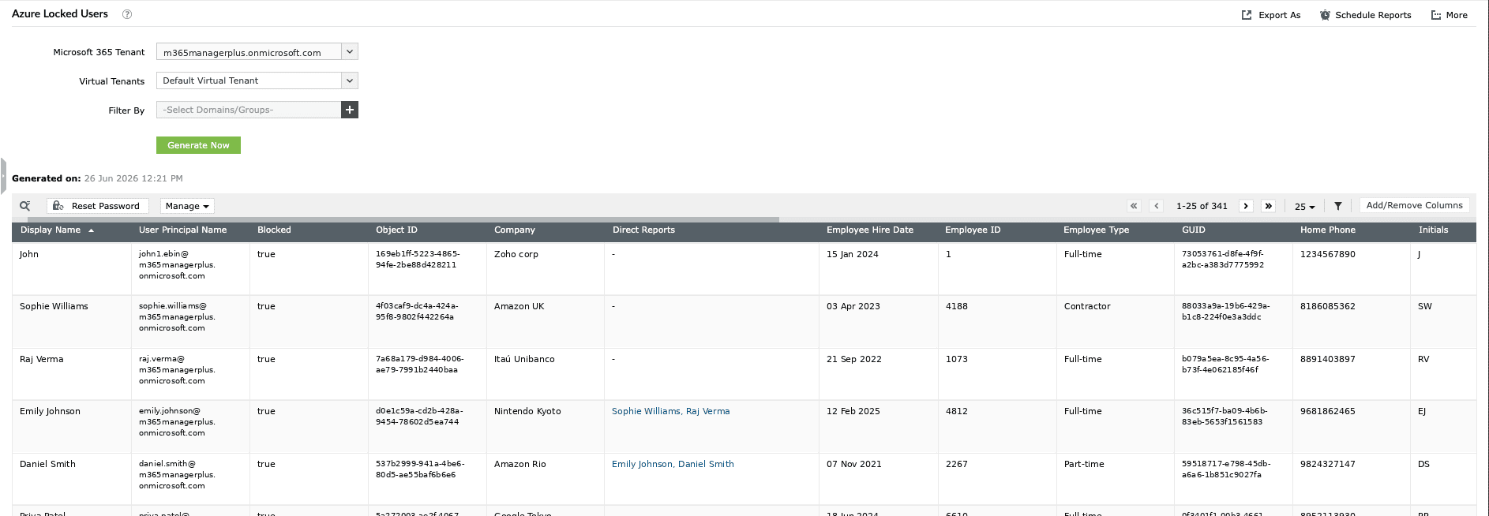Click the plus button to add domains/groups
This screenshot has height=516, width=1489.
(350, 110)
